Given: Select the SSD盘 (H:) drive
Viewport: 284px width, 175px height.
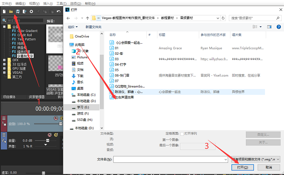Looking at the screenshot, I should [82, 120].
